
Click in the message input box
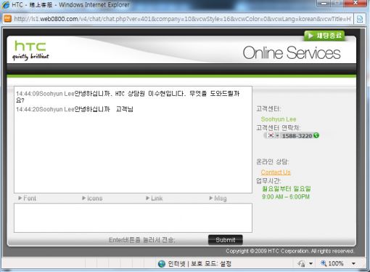133,217
